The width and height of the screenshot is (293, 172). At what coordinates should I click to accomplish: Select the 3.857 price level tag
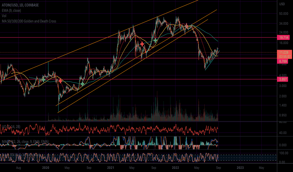[283, 79]
